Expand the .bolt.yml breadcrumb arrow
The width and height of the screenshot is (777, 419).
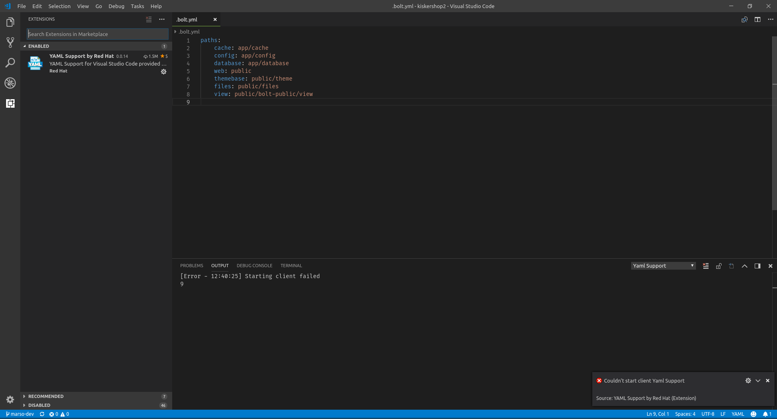[175, 32]
